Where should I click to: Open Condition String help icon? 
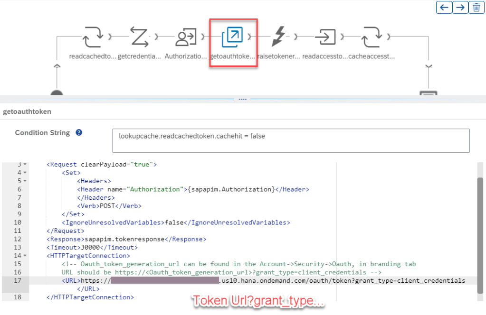pyautogui.click(x=79, y=133)
